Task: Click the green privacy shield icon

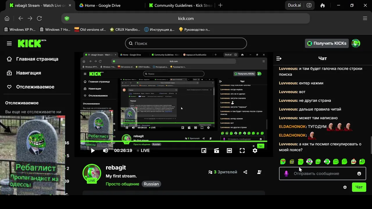Action: [x=67, y=18]
